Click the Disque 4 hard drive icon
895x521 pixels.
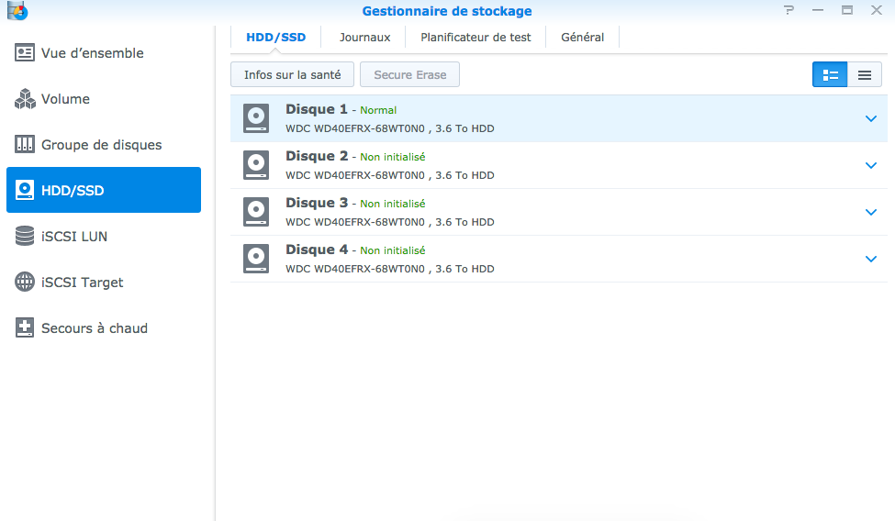click(x=256, y=259)
